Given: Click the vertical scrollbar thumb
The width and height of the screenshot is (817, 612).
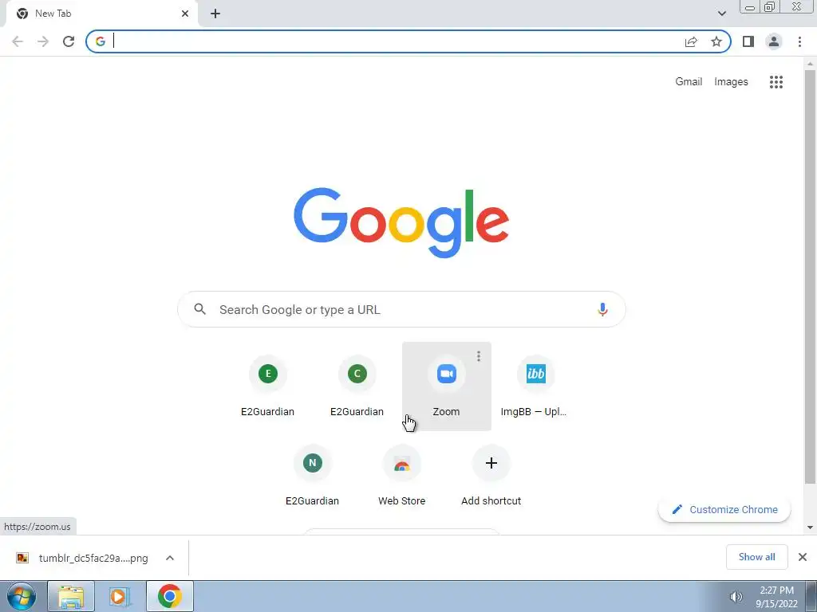Looking at the screenshot, I should (810, 276).
